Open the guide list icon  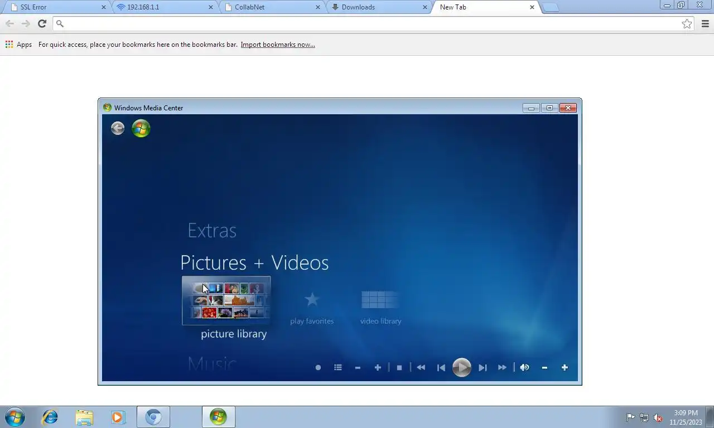pos(338,368)
